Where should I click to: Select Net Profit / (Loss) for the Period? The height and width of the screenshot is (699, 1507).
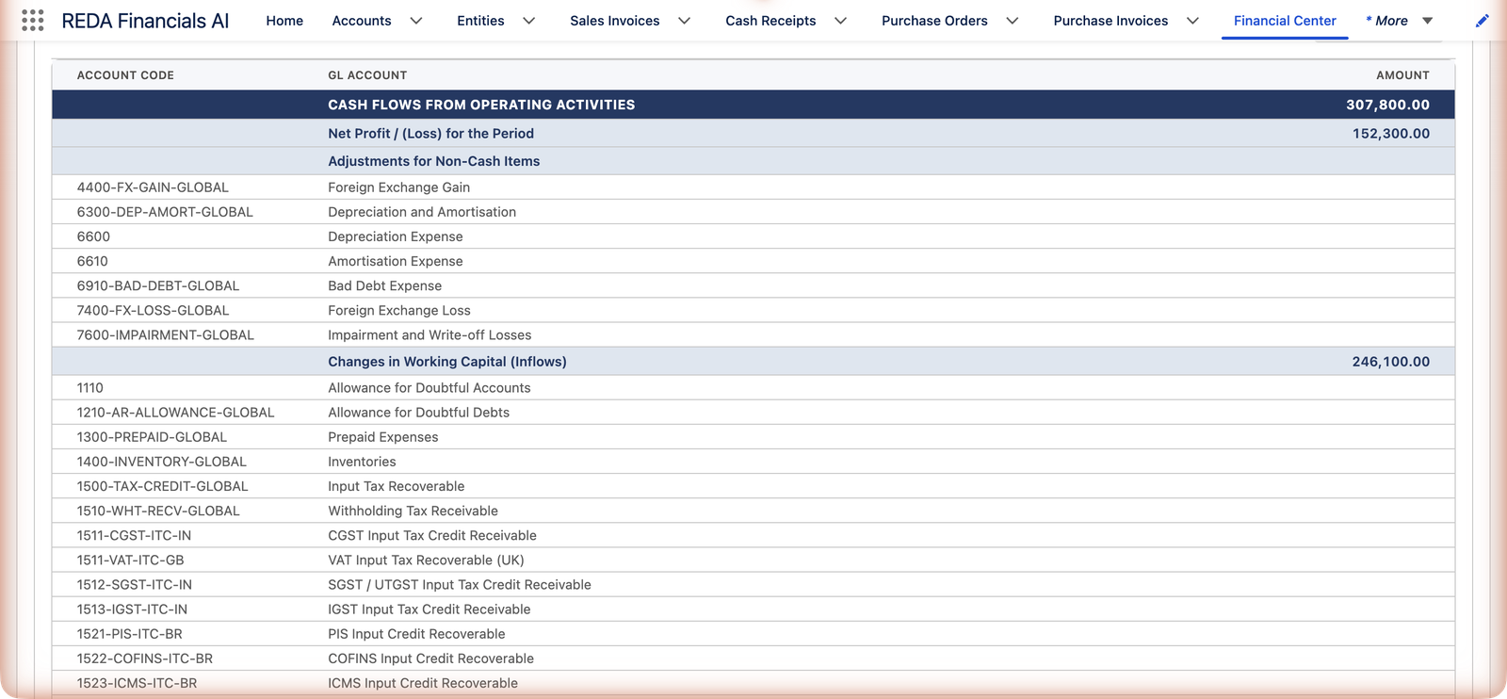tap(430, 134)
